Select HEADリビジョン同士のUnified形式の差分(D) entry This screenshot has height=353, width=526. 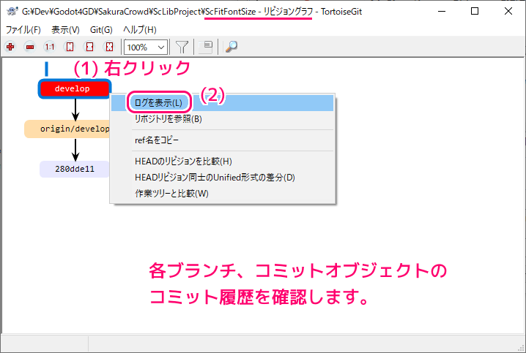(x=223, y=178)
